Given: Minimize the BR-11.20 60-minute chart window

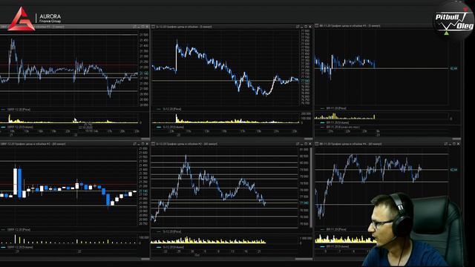Looking at the screenshot, I should [450, 144].
